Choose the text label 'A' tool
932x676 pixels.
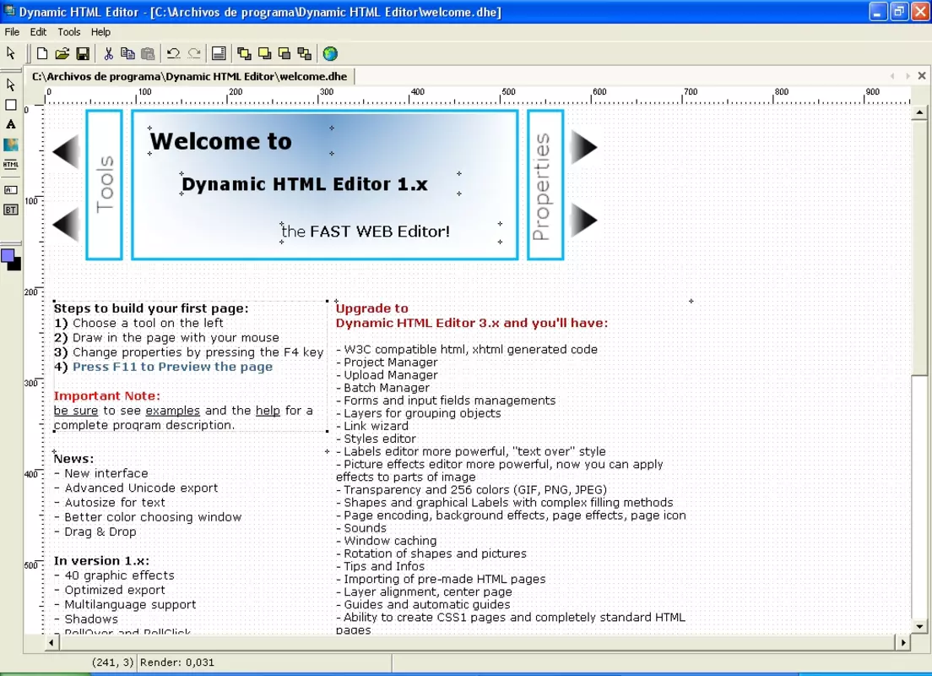tap(11, 124)
